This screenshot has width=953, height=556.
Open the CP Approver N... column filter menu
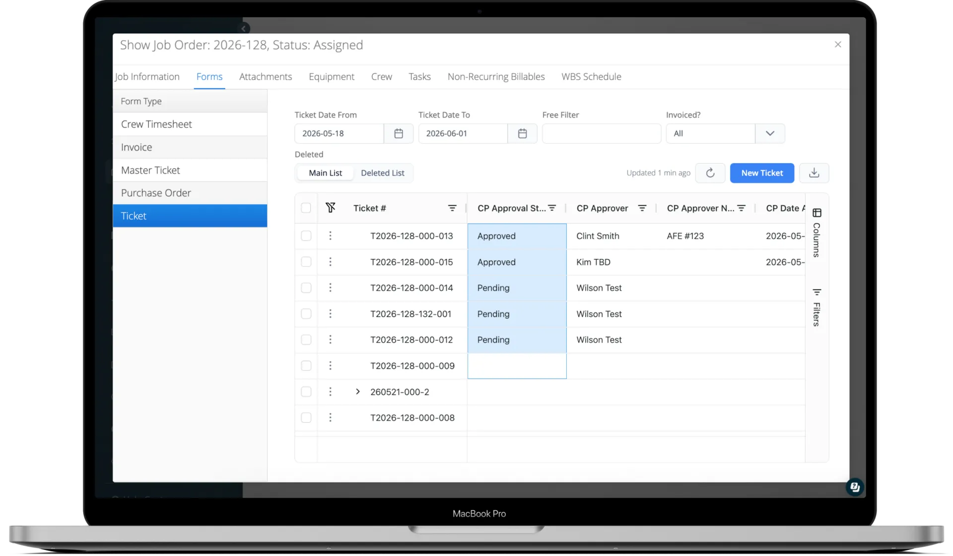pyautogui.click(x=741, y=208)
